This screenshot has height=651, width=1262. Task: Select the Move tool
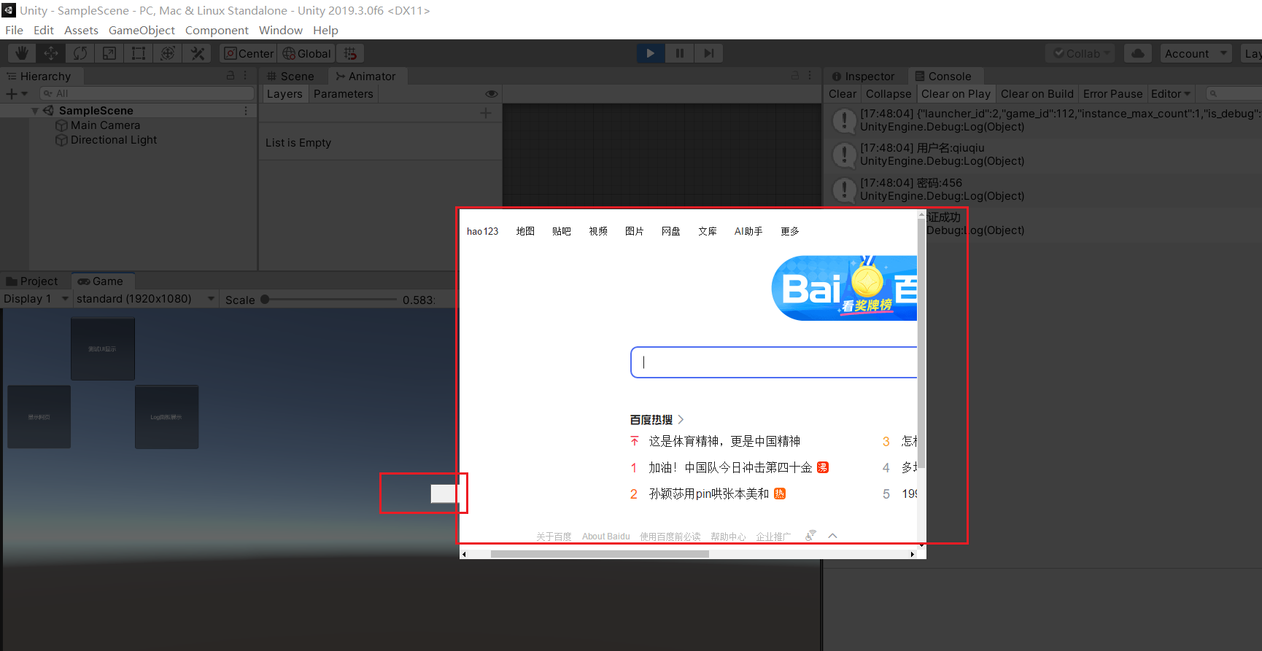pos(51,53)
